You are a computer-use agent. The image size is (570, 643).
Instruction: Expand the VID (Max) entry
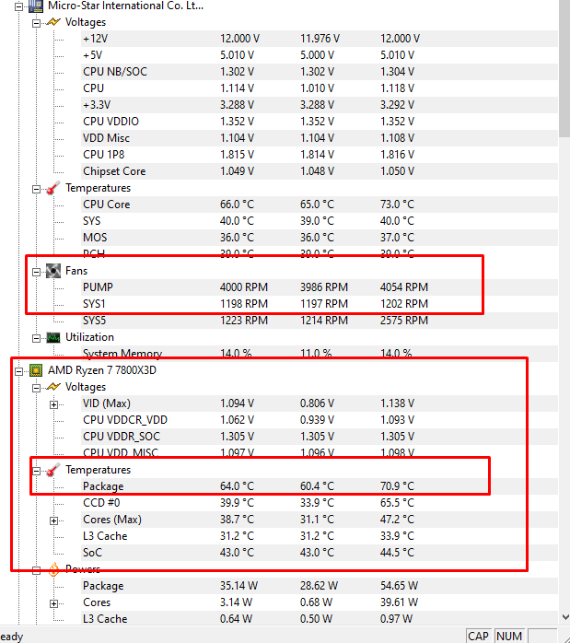[x=53, y=404]
